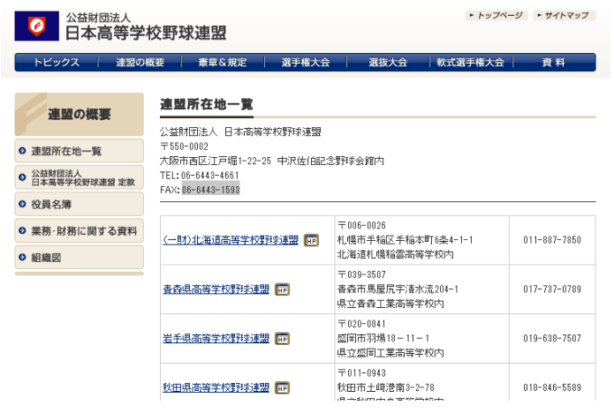Click postal code 〒011-0943
The width and height of the screenshot is (614, 413).
pyautogui.click(x=361, y=373)
